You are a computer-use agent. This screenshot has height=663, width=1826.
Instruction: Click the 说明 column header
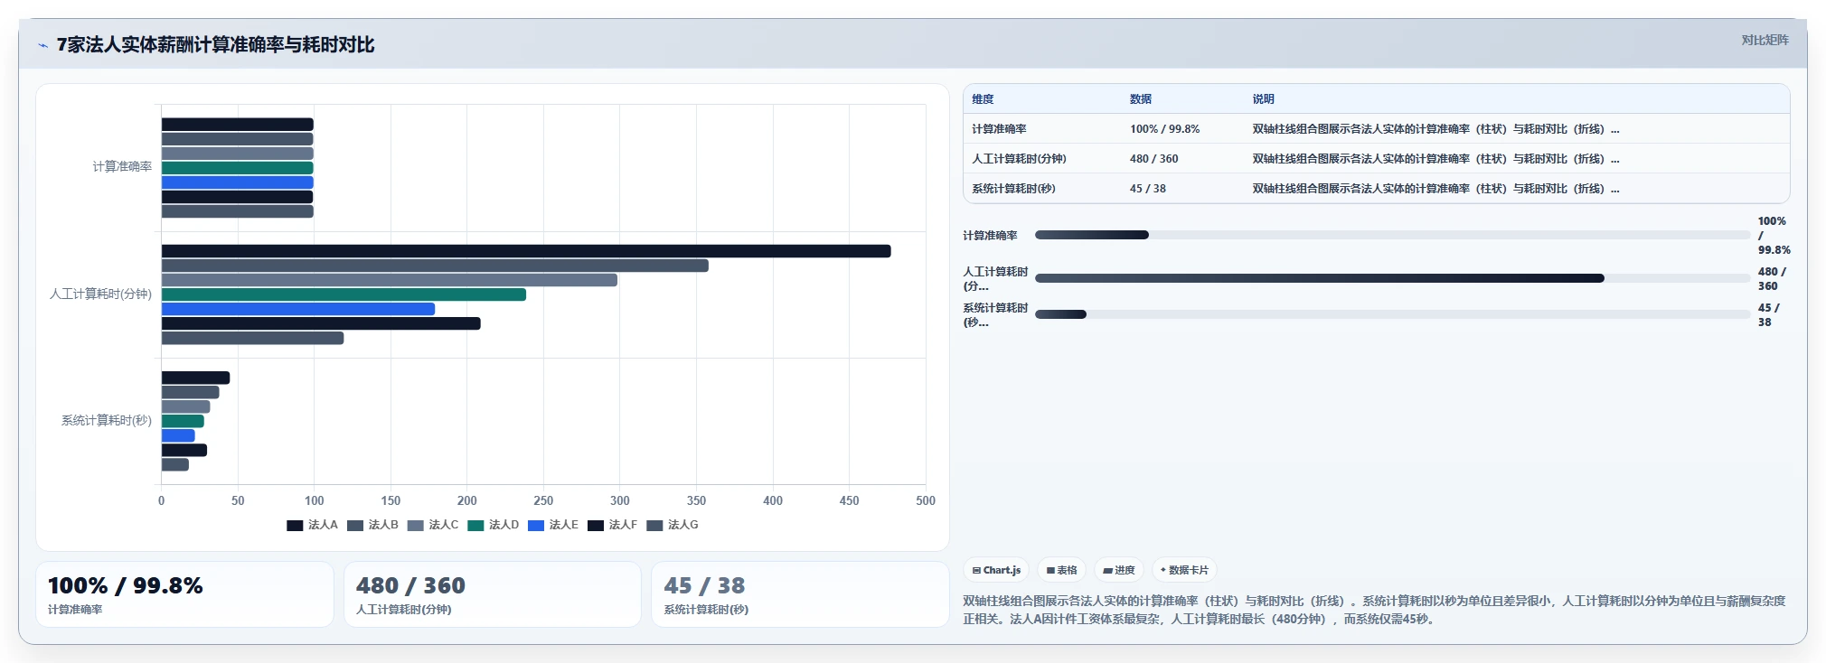pos(1263,99)
